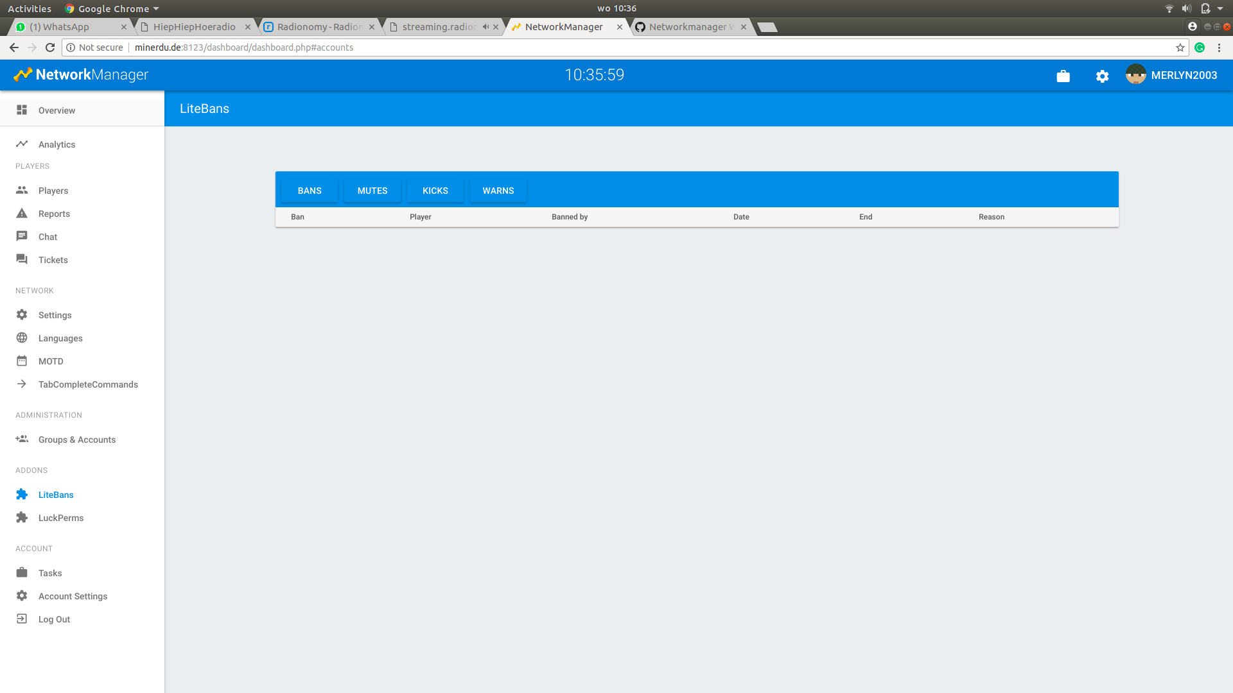Screen dimensions: 1233x693
Task: Click the TabCompleteCommands arrow icon
Action: click(22, 384)
